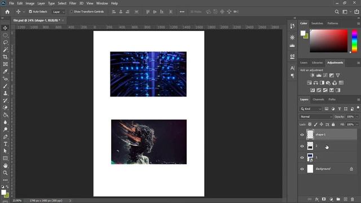Select the Magic Wand tool
The height and width of the screenshot is (203, 361).
(x=5, y=50)
